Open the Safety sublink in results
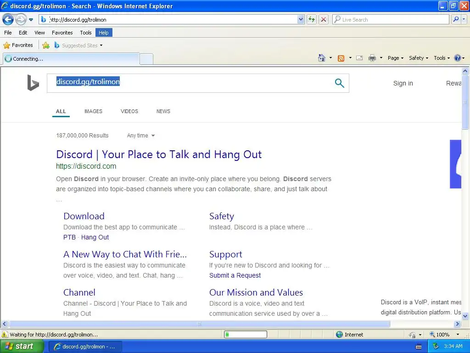This screenshot has height=353, width=470. point(222,216)
